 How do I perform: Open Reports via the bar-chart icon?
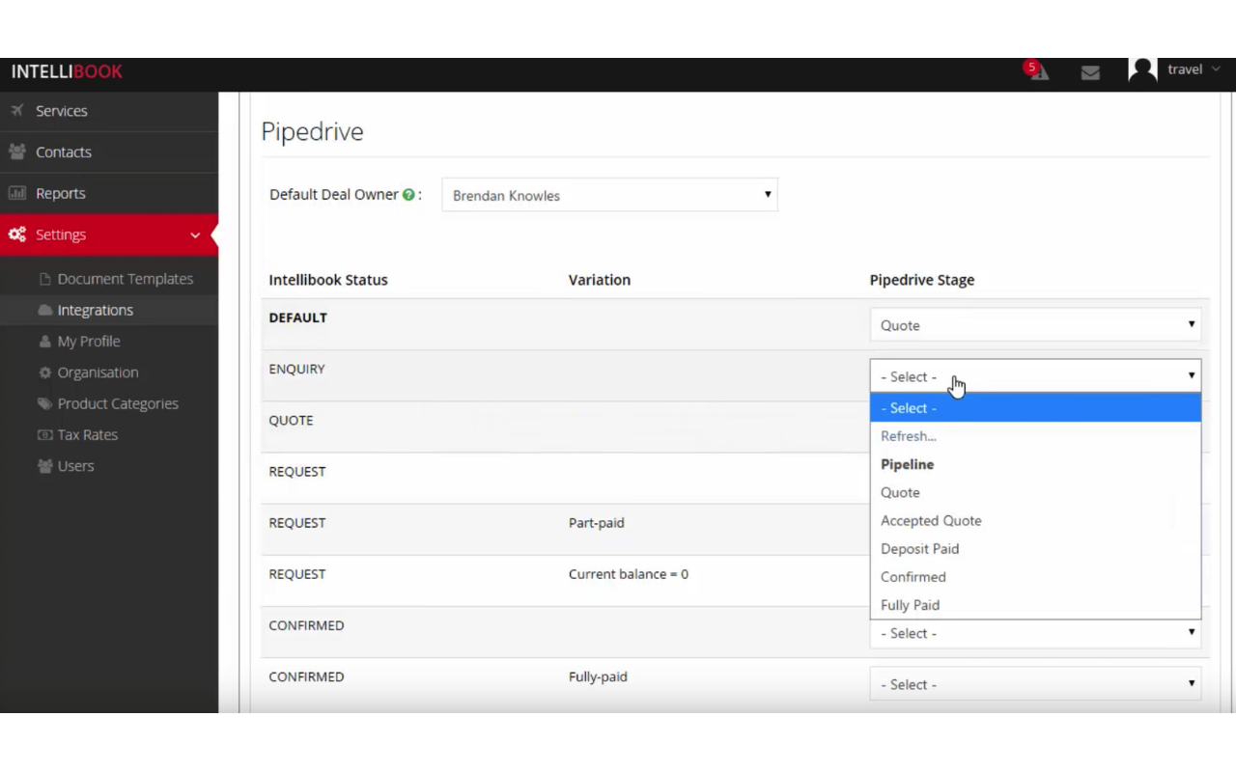tap(17, 193)
